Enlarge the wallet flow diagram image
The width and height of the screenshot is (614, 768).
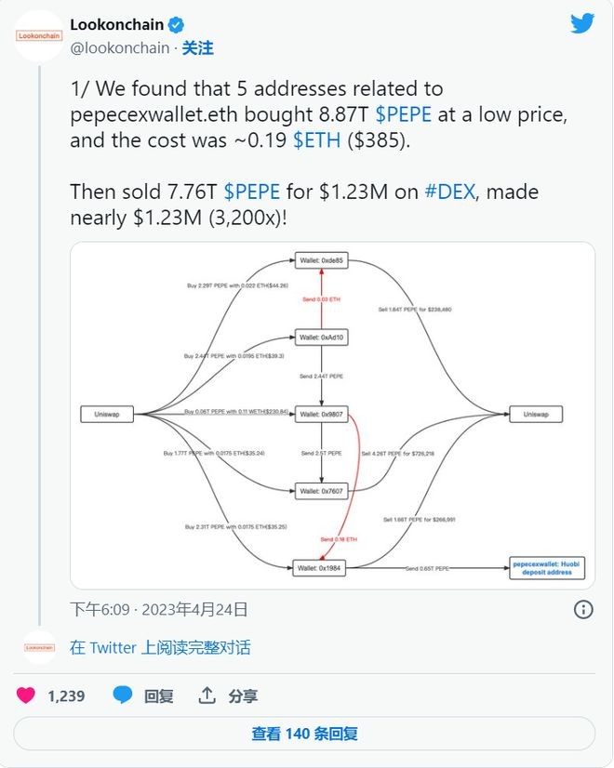[x=332, y=415]
